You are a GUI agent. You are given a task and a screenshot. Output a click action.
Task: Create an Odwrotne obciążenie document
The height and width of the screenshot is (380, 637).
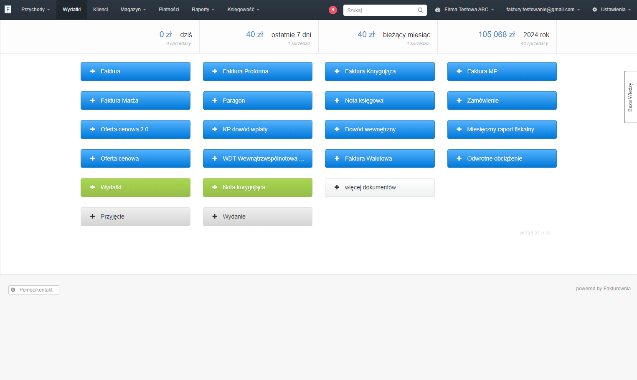click(502, 159)
